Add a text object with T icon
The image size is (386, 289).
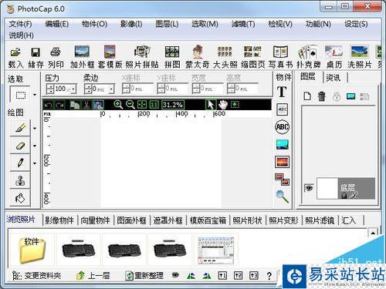[282, 92]
